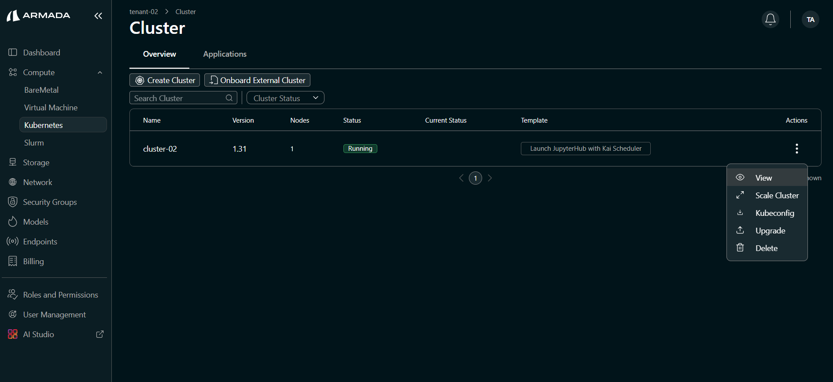Switch to the Applications tab

pyautogui.click(x=225, y=54)
